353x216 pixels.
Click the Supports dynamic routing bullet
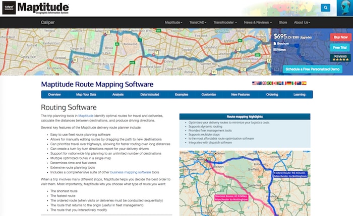[x=205, y=127]
